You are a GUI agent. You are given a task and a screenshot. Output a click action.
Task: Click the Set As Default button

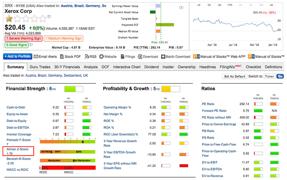(x=235, y=76)
